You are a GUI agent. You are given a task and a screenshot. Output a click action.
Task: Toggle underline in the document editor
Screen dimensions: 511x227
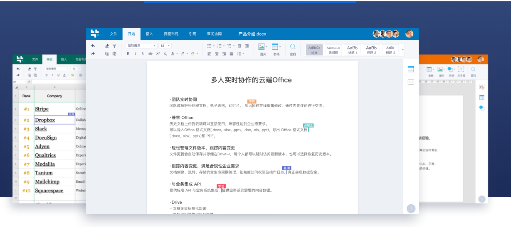(143, 53)
